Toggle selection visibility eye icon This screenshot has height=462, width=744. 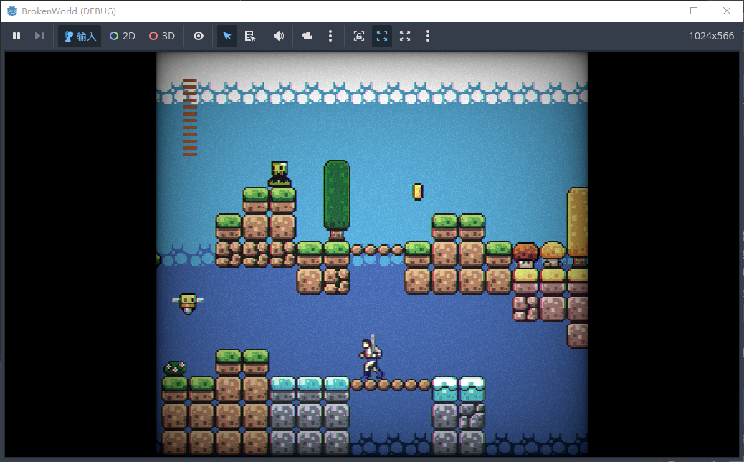point(199,36)
